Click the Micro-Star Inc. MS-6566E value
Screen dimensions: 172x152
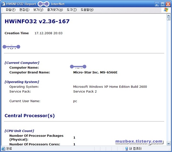95,72
